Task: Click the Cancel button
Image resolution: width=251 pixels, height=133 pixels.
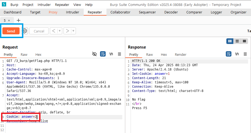Action: (x=39, y=31)
